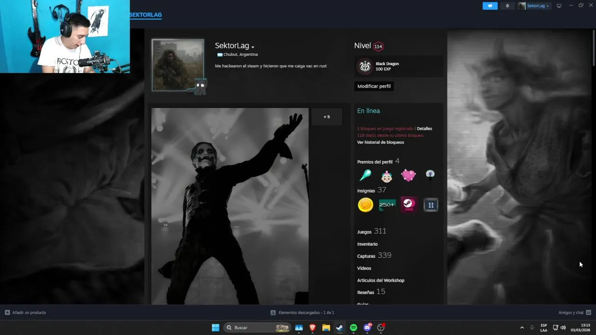Open the Inventario link
Image resolution: width=596 pixels, height=335 pixels.
(x=367, y=244)
